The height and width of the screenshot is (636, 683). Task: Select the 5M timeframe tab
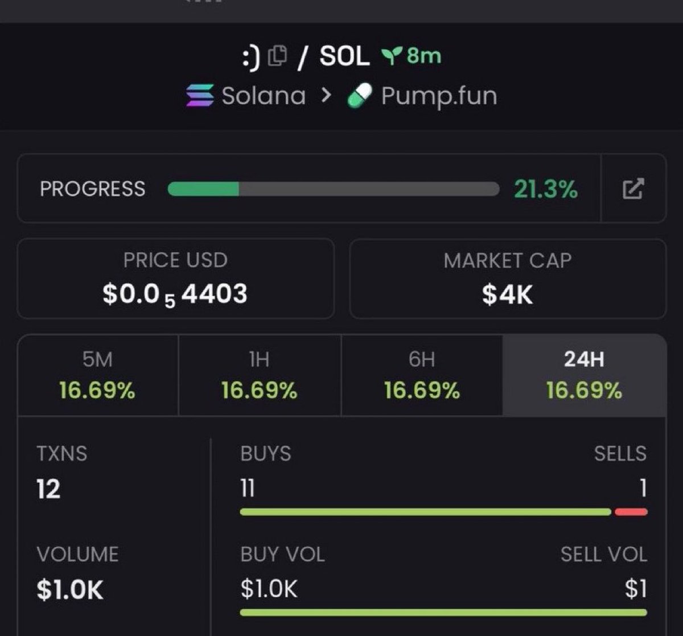pyautogui.click(x=98, y=375)
